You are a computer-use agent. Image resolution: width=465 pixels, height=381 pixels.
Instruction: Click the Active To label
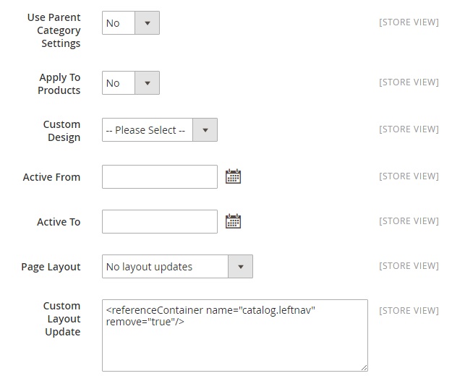pos(59,222)
